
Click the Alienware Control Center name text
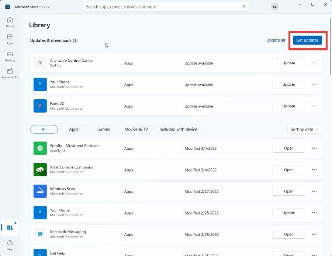point(71,60)
